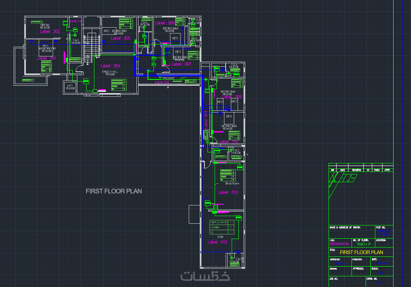Image resolution: width=411 pixels, height=287 pixels.
Task: Select yellow 'FIRST FLOOR PLAN' in title block
Action: point(361,253)
